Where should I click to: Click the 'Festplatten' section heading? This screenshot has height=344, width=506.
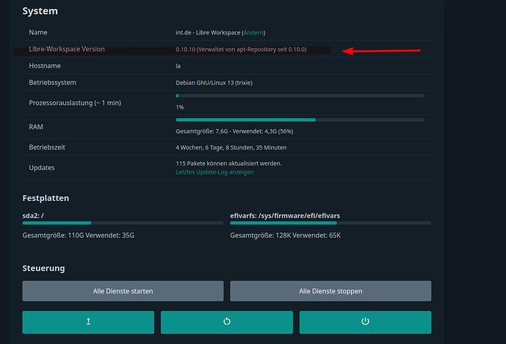pyautogui.click(x=48, y=198)
